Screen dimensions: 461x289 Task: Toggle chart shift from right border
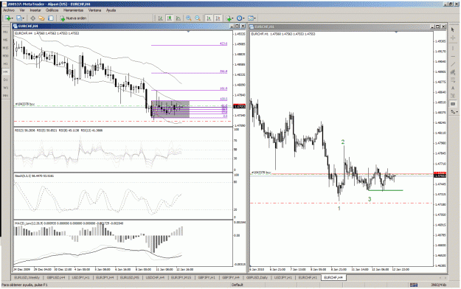(218, 18)
